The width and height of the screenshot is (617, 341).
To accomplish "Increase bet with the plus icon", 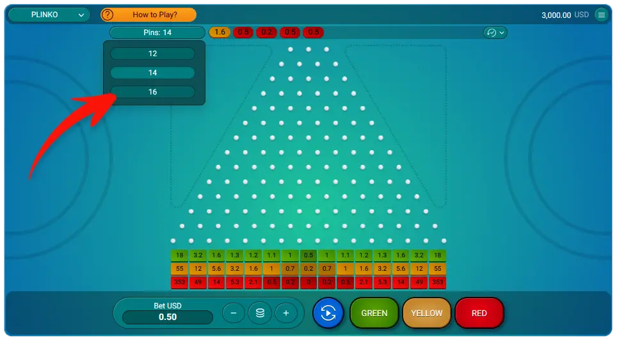I will (286, 313).
